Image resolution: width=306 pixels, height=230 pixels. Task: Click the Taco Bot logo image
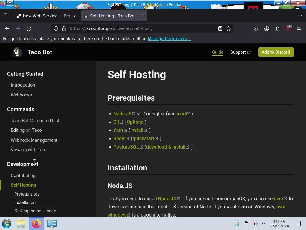[17, 52]
